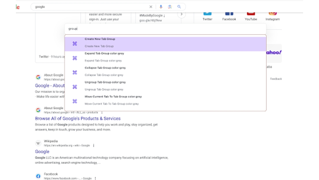
Task: Click command icon beside Create New Tab Group
Action: (x=75, y=43)
